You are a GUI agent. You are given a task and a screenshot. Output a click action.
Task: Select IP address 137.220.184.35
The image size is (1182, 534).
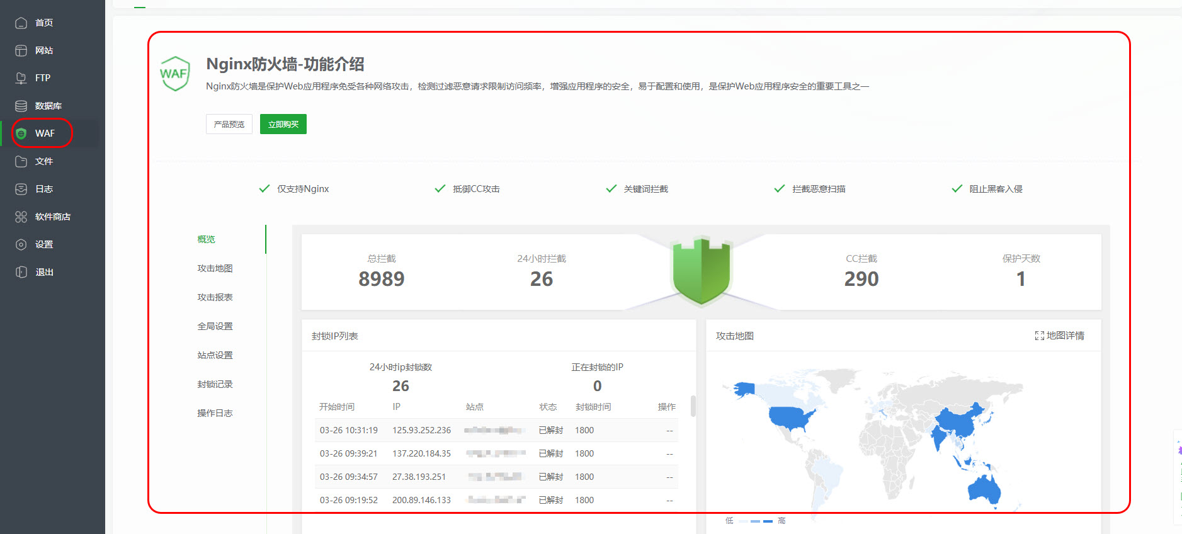[422, 453]
